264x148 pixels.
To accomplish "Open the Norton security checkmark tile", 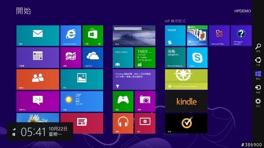I will point(186,123).
